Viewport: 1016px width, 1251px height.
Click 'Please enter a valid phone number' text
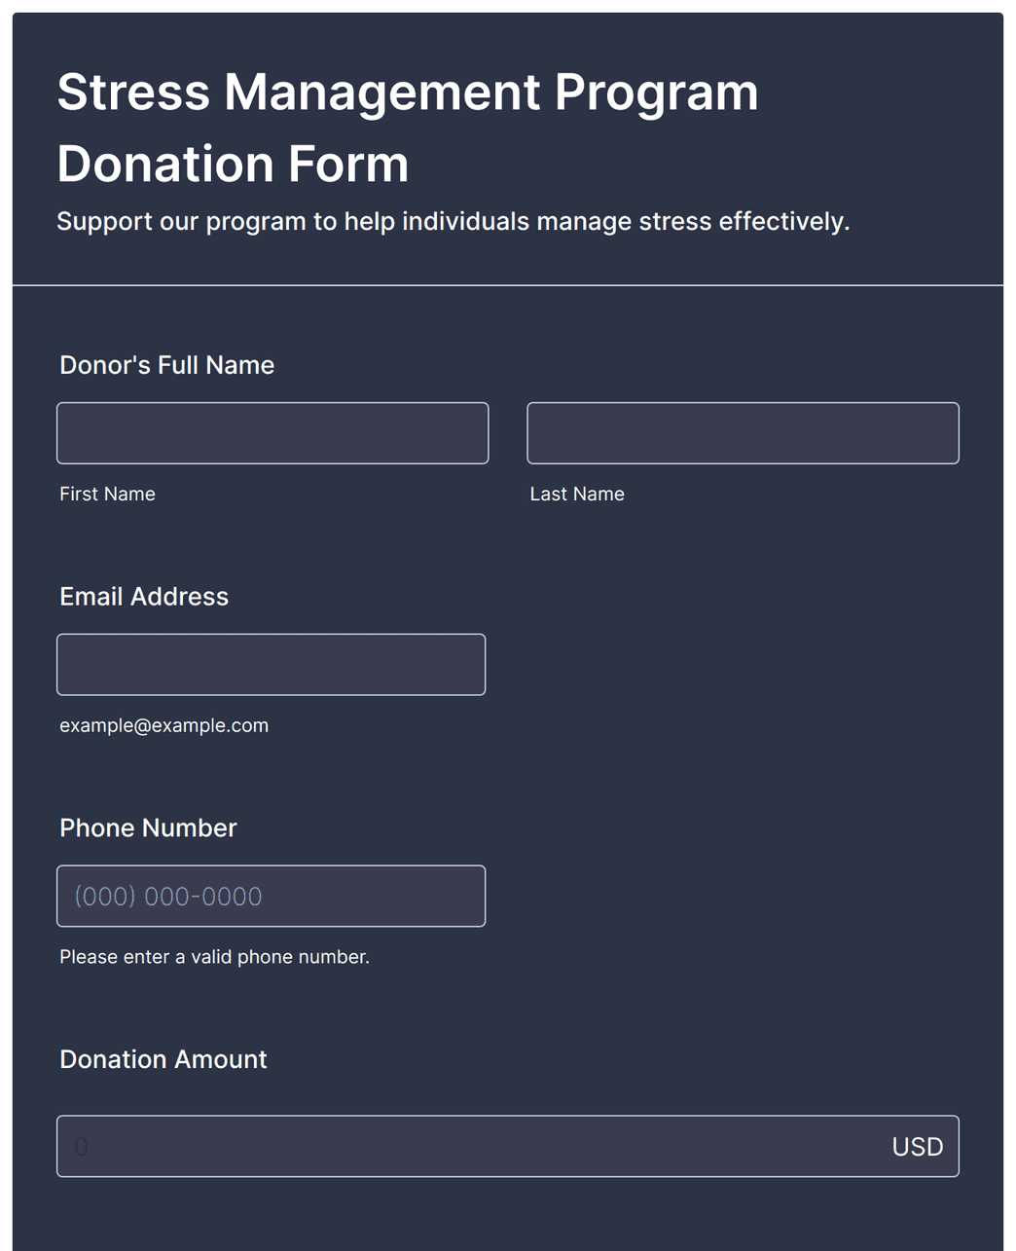click(x=214, y=957)
